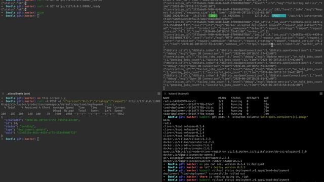Click the 8d age of redis pod
324x182 pixels.
[265, 101]
